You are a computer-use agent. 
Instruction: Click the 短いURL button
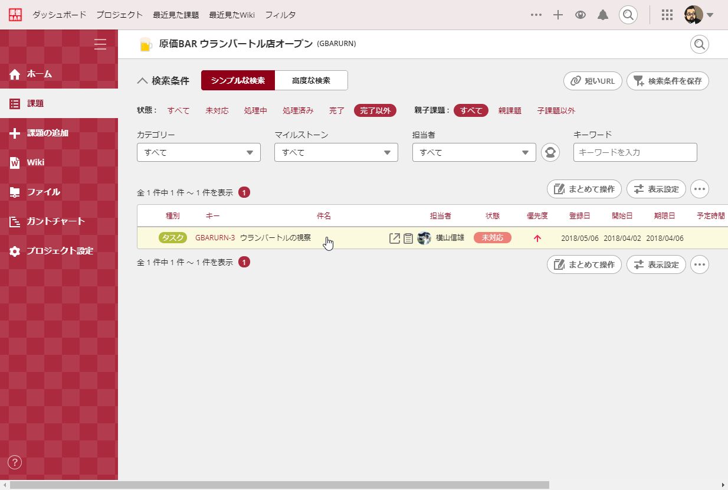593,81
